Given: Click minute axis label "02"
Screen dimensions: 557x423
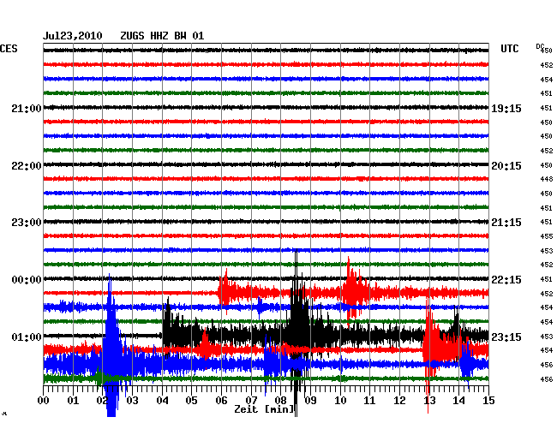Looking at the screenshot, I should [x=103, y=401].
